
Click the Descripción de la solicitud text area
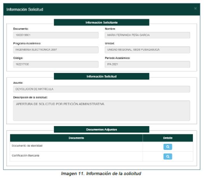[x=102, y=111]
